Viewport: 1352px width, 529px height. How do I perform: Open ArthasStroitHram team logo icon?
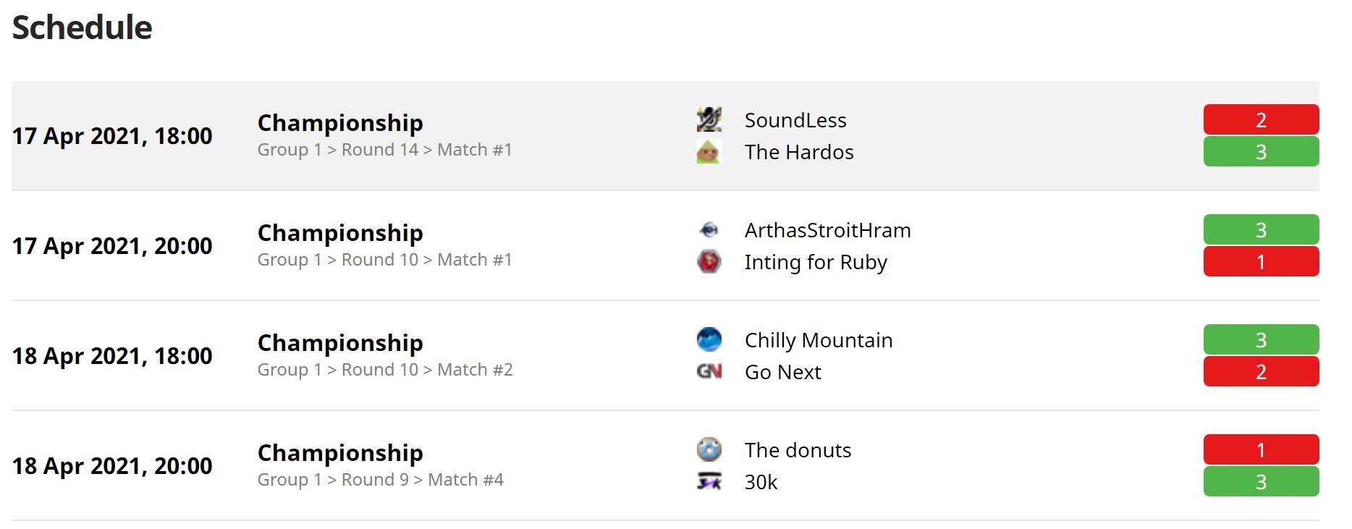pos(709,229)
